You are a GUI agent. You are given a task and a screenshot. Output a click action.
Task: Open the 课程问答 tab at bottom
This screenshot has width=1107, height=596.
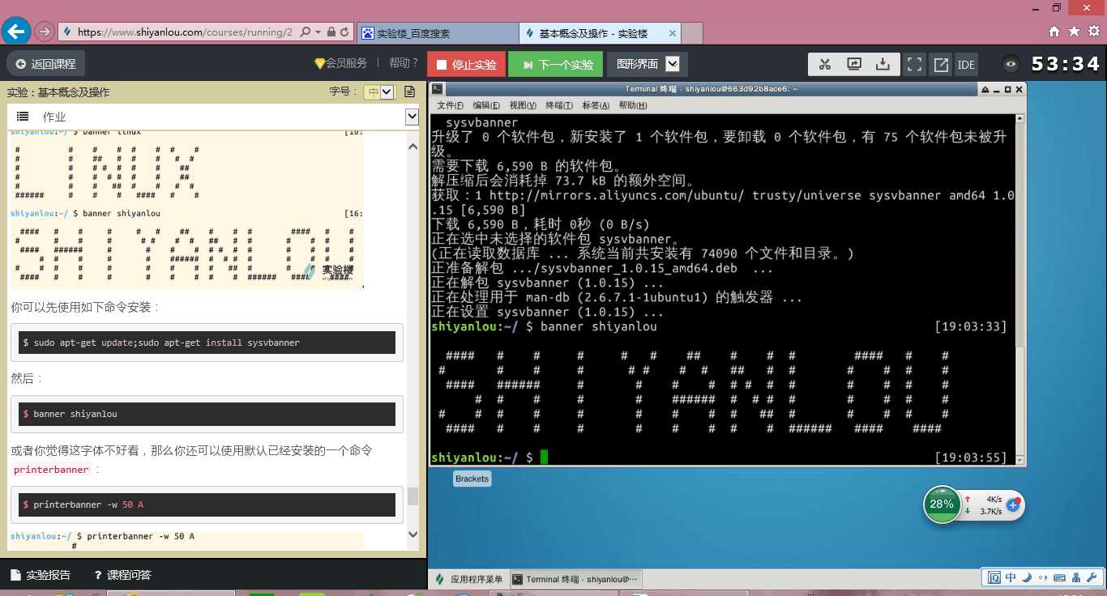(x=122, y=575)
